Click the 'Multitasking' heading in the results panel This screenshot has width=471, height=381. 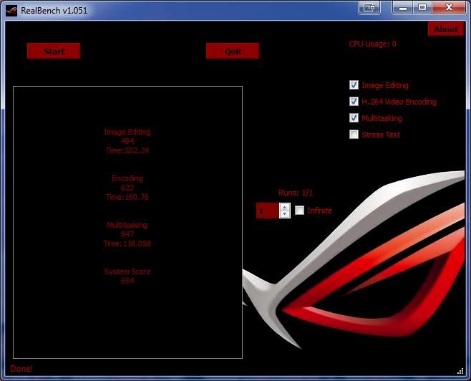tap(127, 225)
